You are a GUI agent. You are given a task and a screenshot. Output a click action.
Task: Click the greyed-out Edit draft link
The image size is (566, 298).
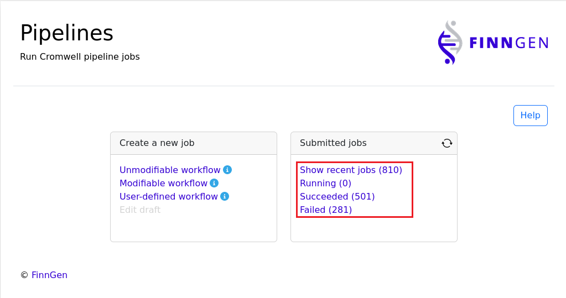pos(140,210)
